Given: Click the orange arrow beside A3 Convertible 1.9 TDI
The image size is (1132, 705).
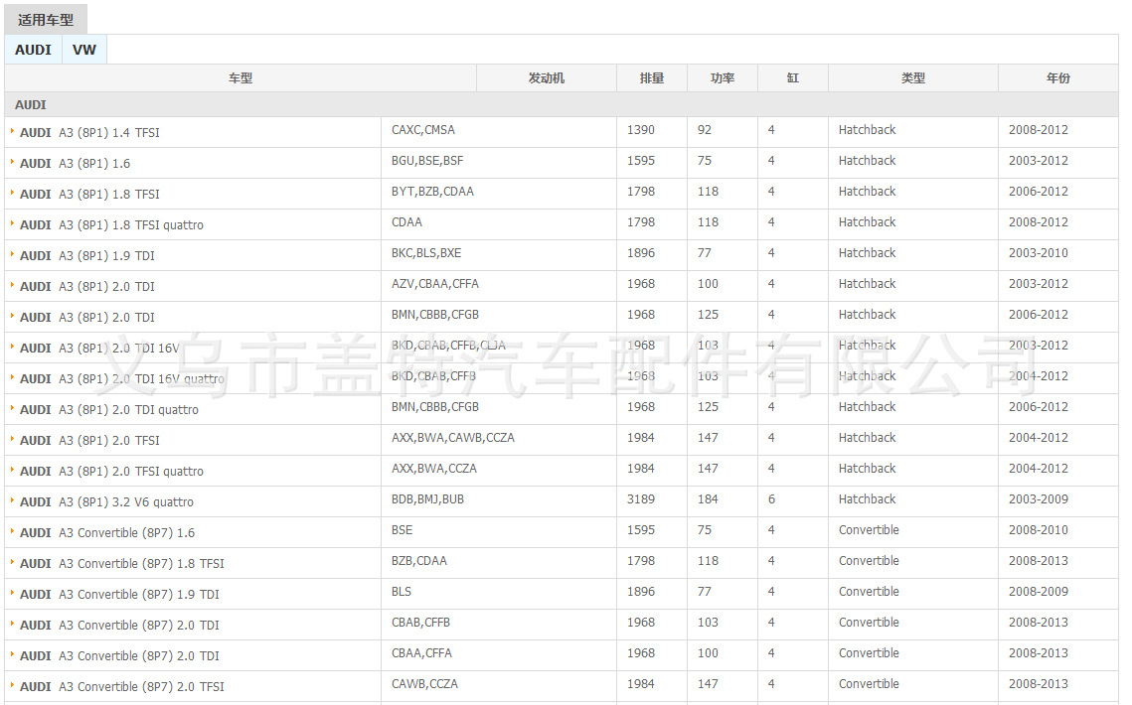Looking at the screenshot, I should point(12,593).
